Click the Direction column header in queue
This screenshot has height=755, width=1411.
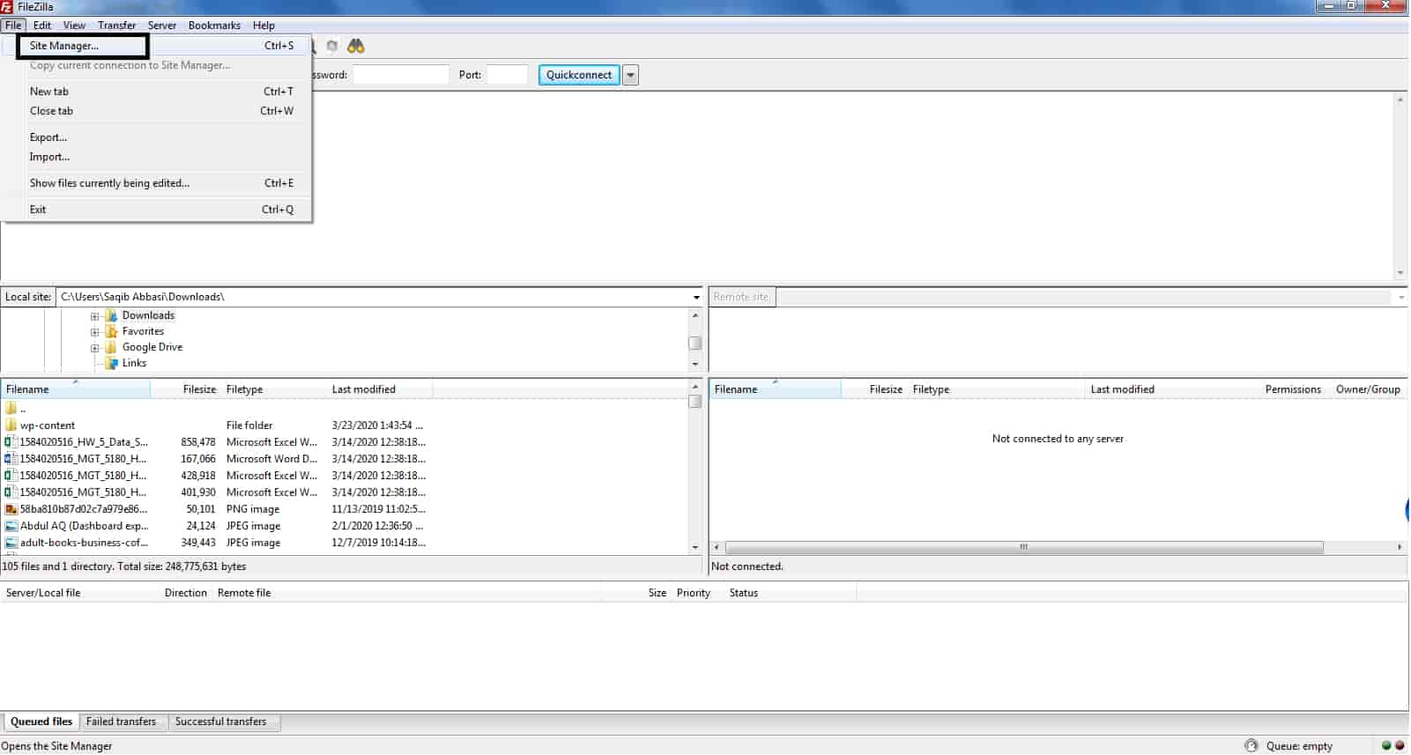[185, 592]
